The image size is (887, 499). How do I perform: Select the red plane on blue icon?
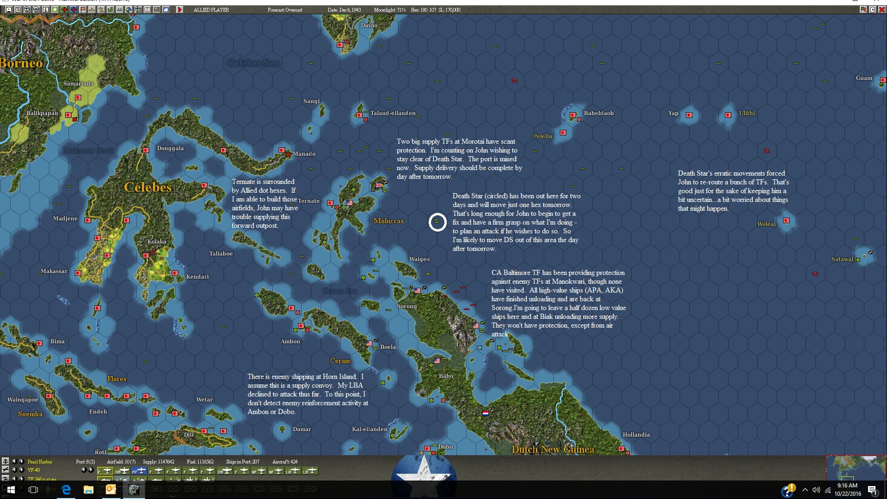[x=73, y=9]
